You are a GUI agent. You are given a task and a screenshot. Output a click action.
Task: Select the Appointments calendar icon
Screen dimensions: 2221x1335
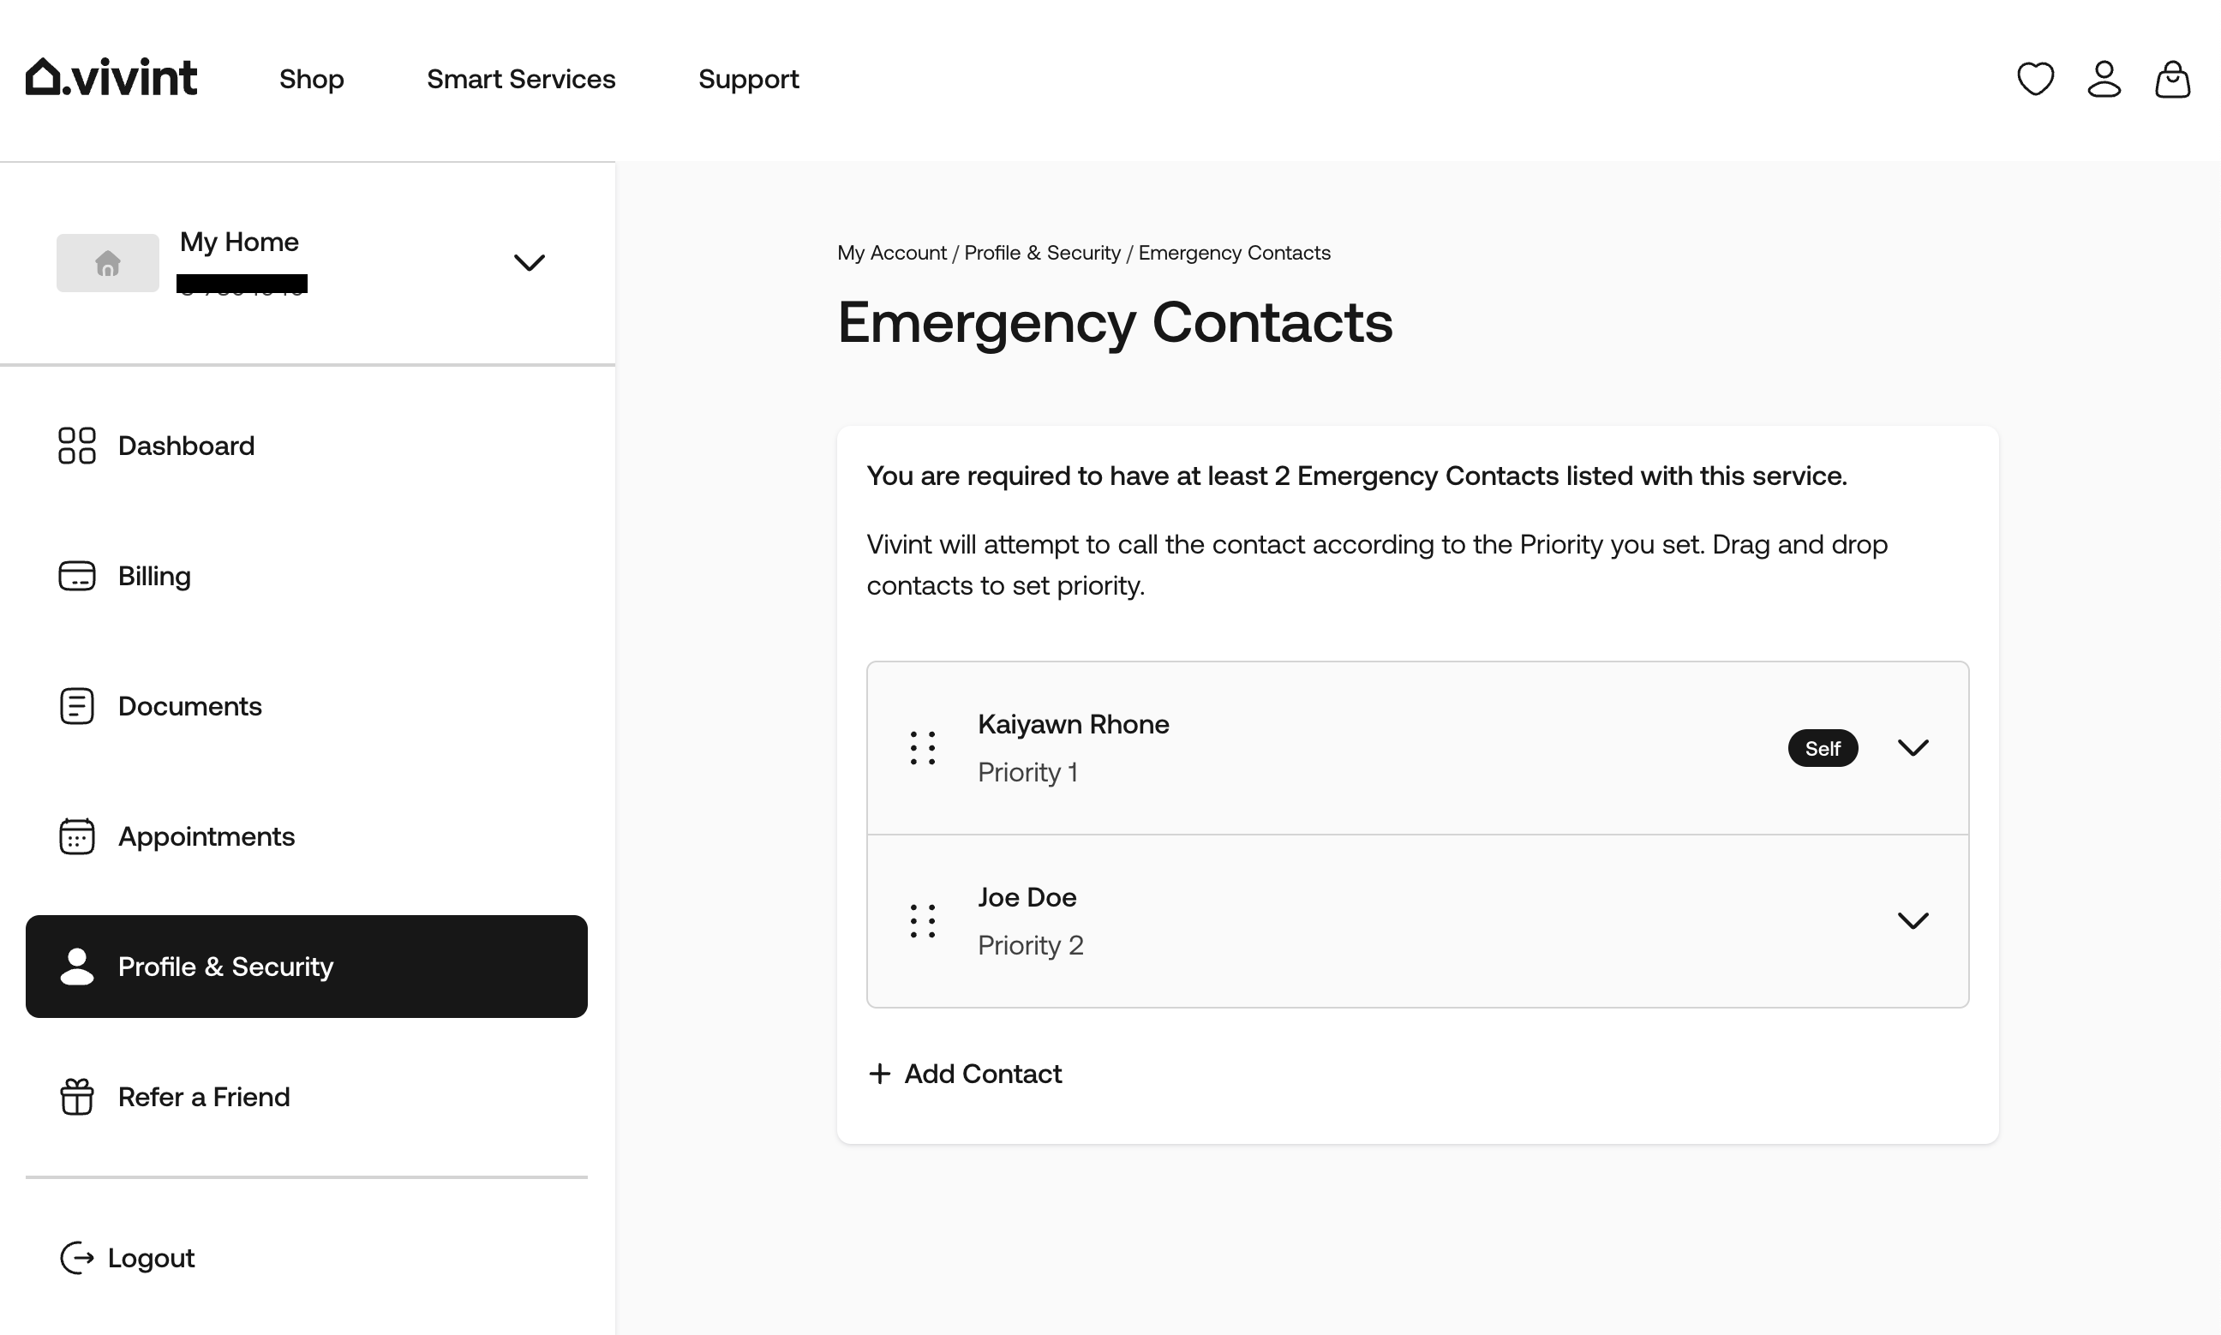pyautogui.click(x=76, y=835)
